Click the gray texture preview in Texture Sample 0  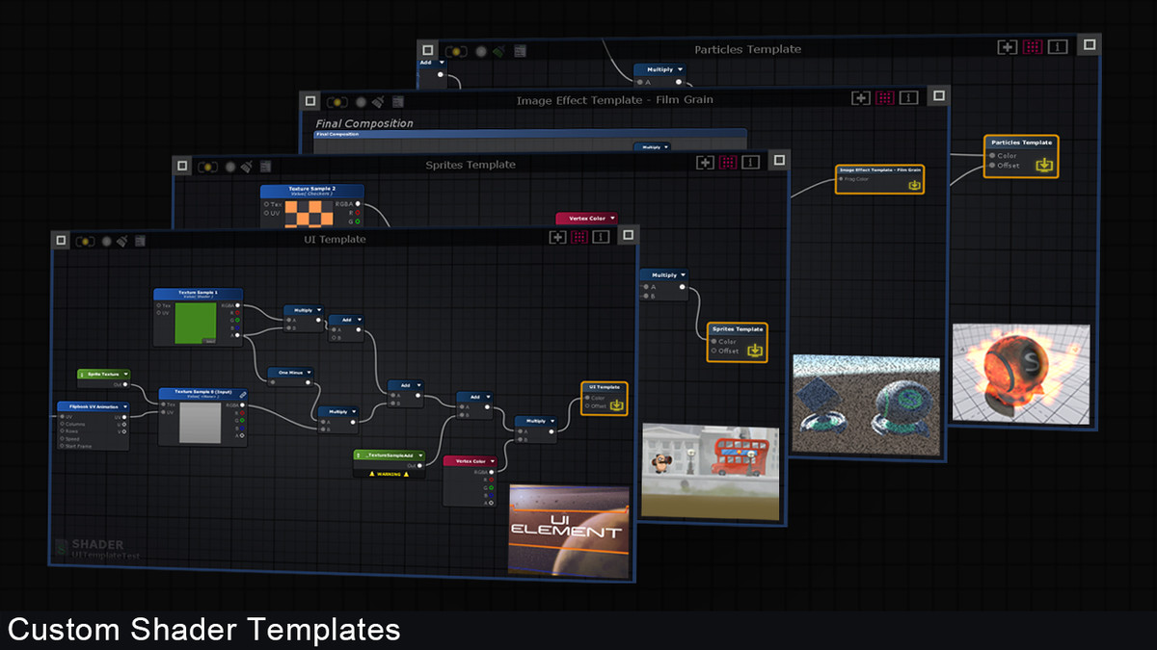(201, 422)
